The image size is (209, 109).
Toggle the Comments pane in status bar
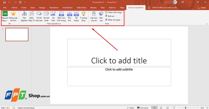pos(142,108)
